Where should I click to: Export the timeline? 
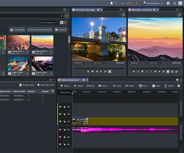click(169, 86)
